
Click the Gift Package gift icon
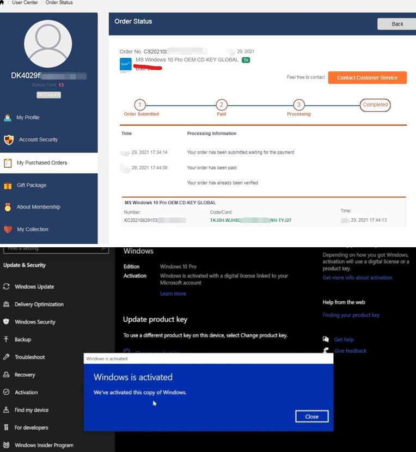[8, 185]
